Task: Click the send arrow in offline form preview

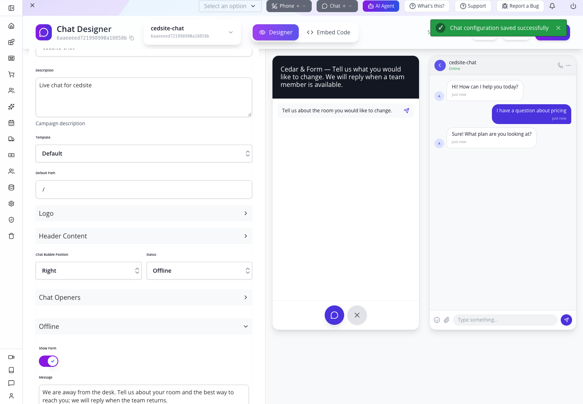Action: pos(406,111)
